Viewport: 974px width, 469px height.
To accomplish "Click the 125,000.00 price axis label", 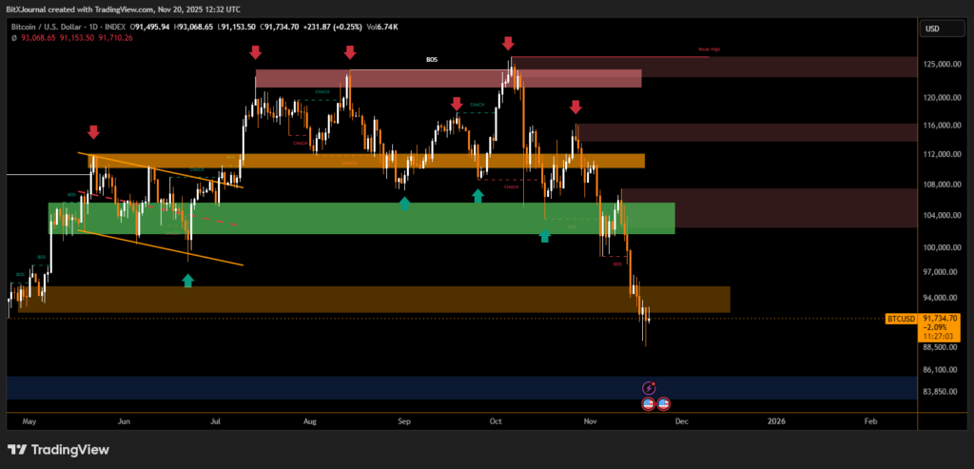I will [939, 65].
